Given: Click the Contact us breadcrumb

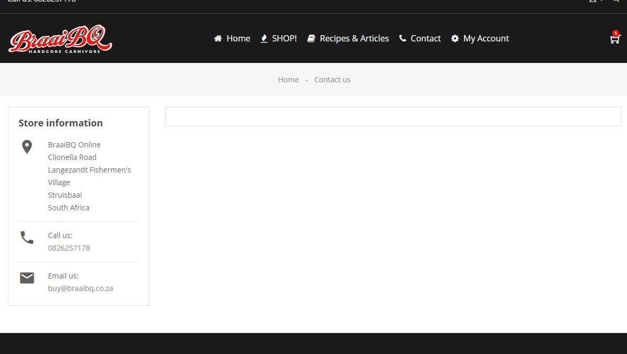Looking at the screenshot, I should tap(332, 80).
